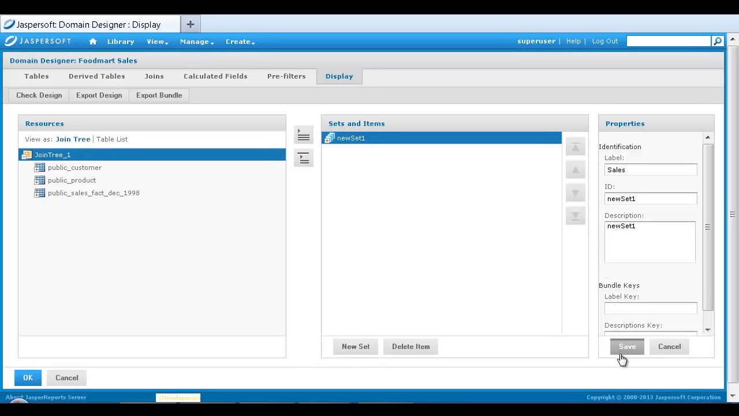Click the OK button
The image size is (739, 416).
pos(28,378)
